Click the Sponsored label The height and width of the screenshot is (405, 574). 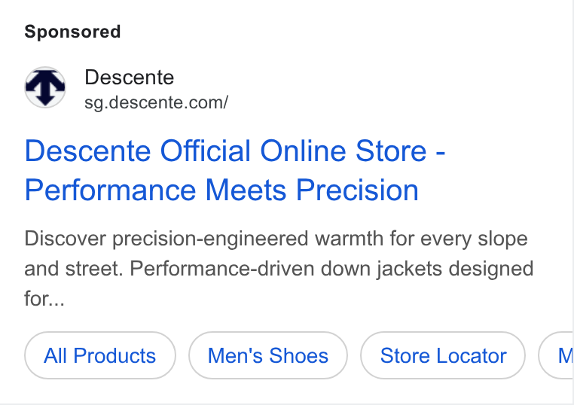pos(72,32)
